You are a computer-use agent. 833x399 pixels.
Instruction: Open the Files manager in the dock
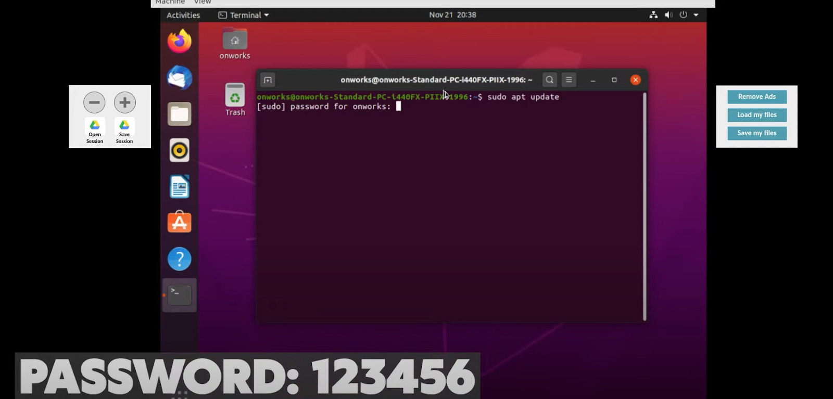click(180, 114)
